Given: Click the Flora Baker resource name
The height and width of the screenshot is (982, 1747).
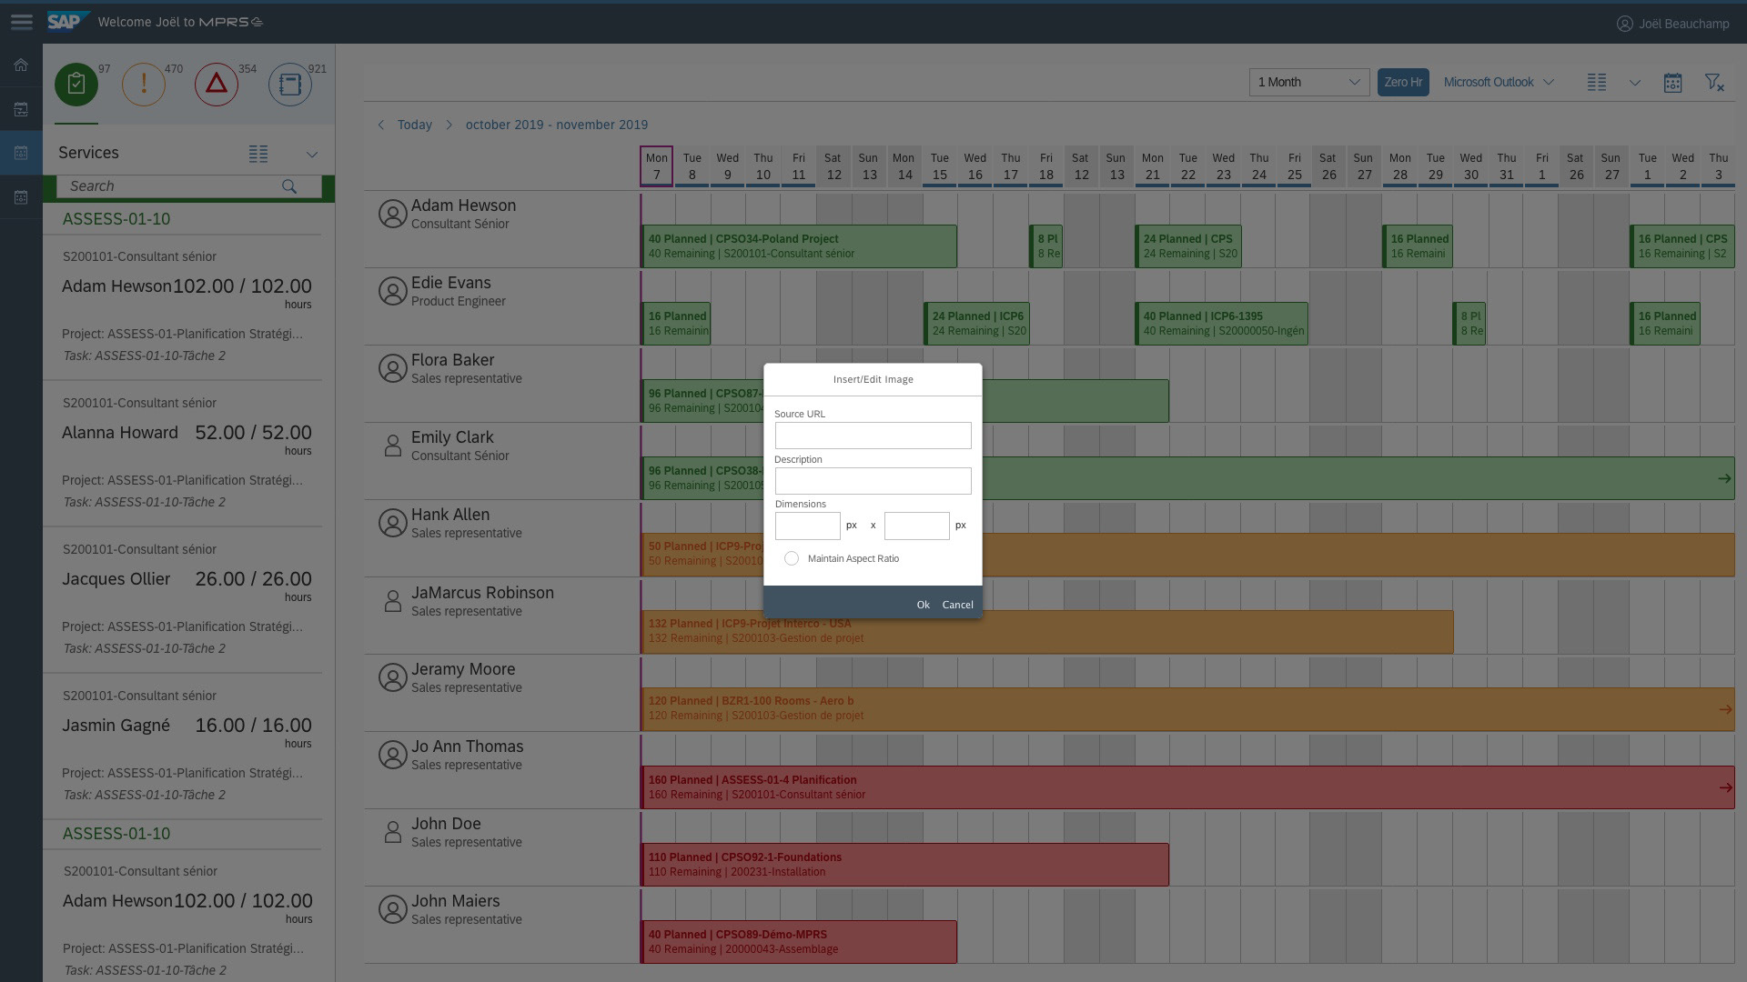Looking at the screenshot, I should [452, 360].
